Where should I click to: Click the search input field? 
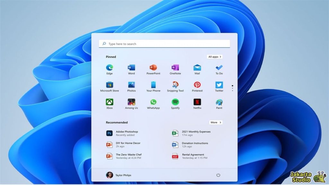[164, 44]
